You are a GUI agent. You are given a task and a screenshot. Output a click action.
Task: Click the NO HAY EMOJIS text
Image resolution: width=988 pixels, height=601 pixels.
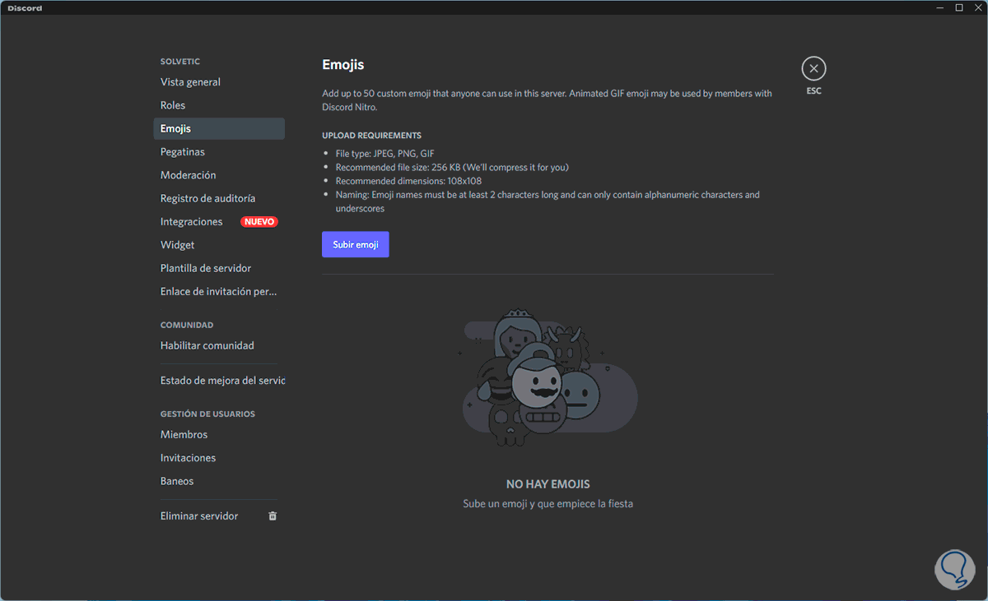click(548, 485)
